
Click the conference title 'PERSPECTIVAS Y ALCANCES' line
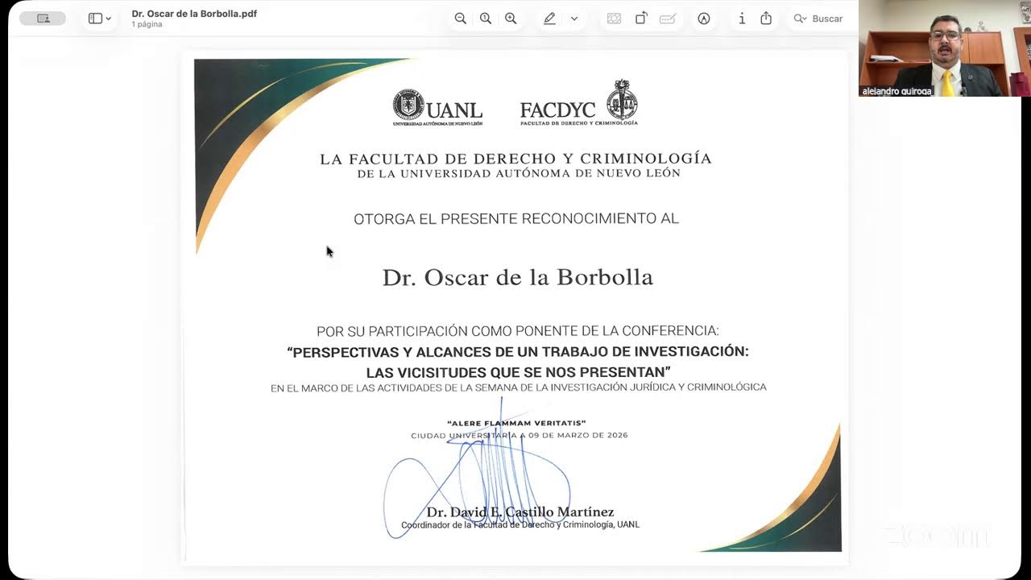(518, 352)
